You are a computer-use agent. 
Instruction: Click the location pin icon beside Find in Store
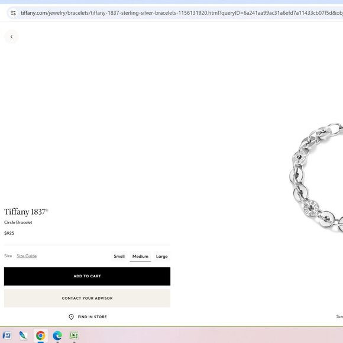coord(72,317)
